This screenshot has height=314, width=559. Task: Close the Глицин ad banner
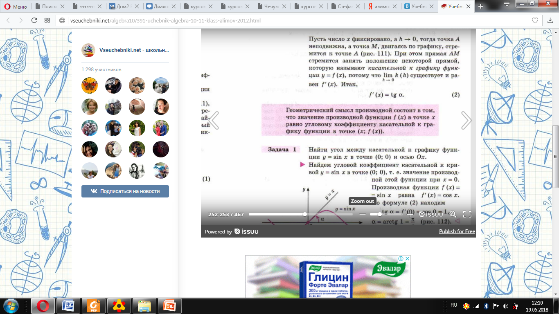tap(407, 258)
